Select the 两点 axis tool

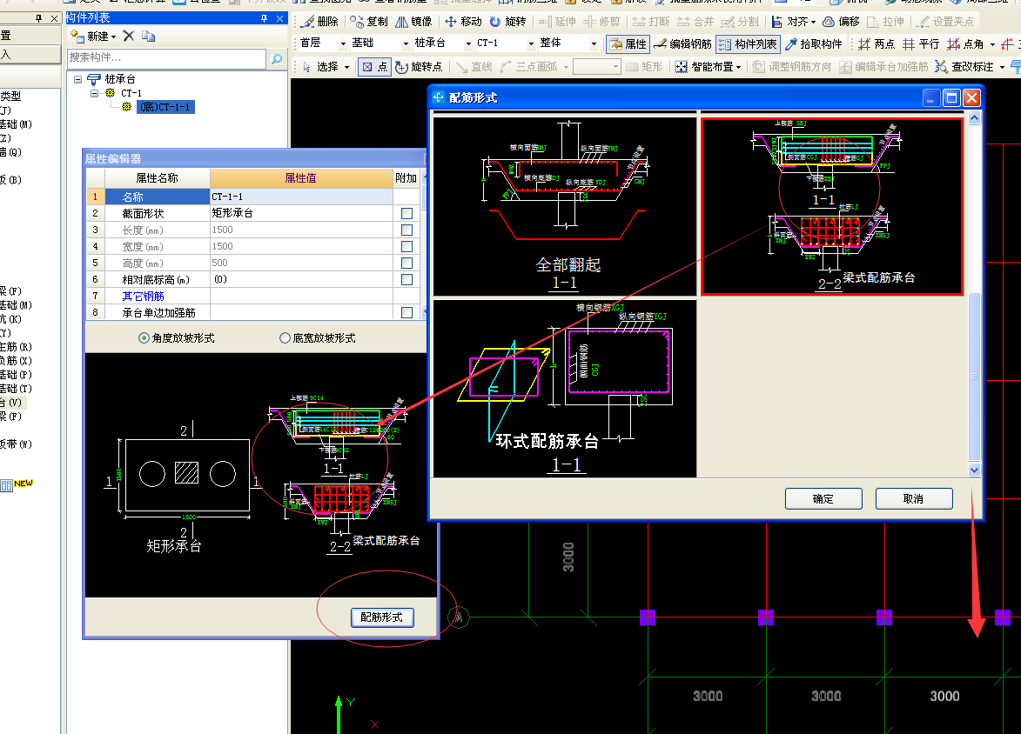[877, 43]
